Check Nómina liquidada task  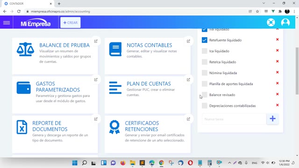[x=205, y=73]
